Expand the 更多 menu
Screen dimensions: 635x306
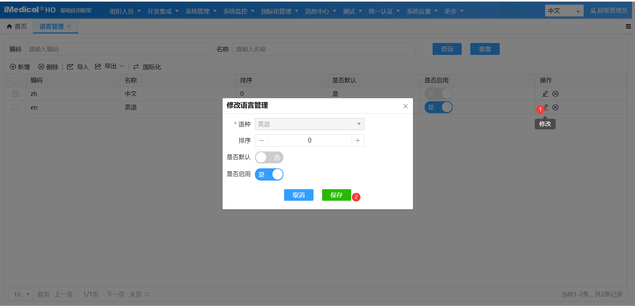[x=454, y=11]
